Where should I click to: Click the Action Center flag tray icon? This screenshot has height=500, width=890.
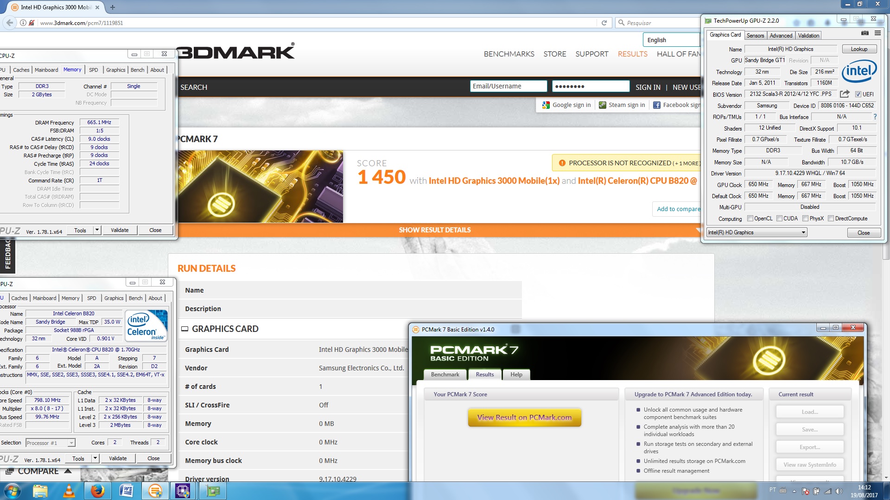805,491
